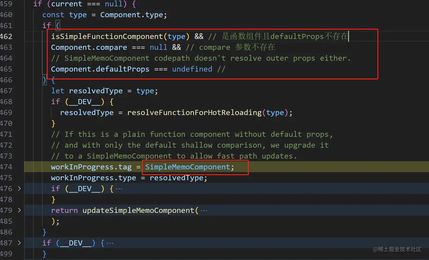This screenshot has height=260, width=429.
Task: Click the ellipsis inside the line 487 braces
Action: click(x=110, y=243)
